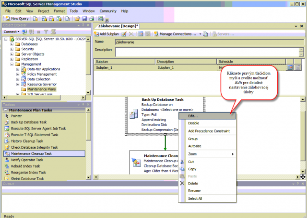Click the plan Description text box
This screenshot has height=218, width=307.
click(x=207, y=52)
